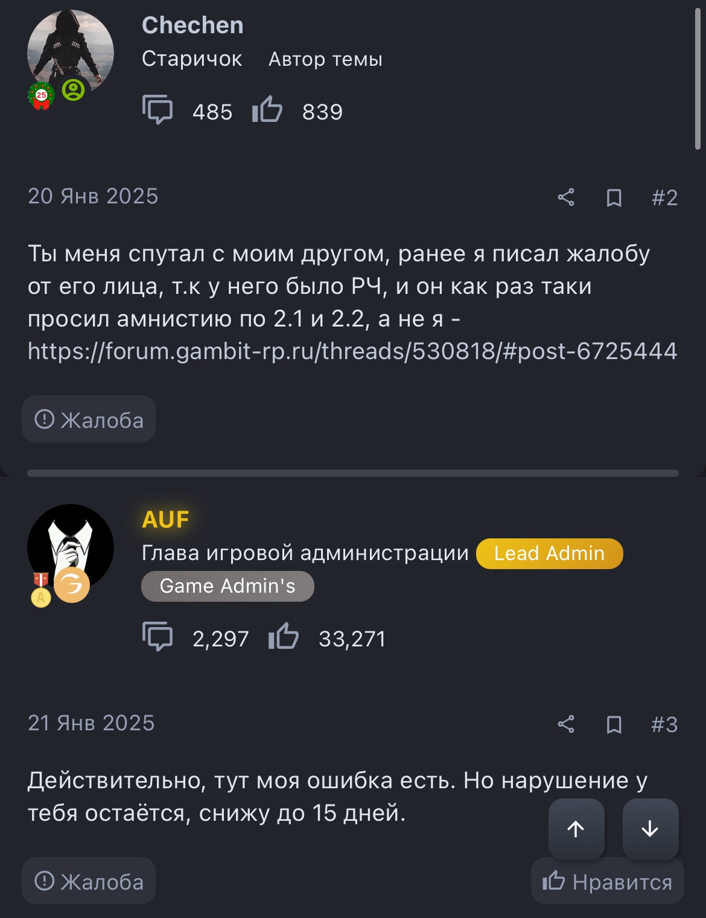
Task: Click the page scrollbar on right edge
Action: (698, 78)
